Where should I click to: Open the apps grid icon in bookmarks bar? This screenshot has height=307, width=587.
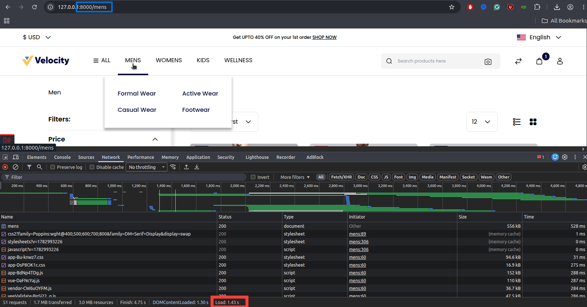pyautogui.click(x=7, y=21)
